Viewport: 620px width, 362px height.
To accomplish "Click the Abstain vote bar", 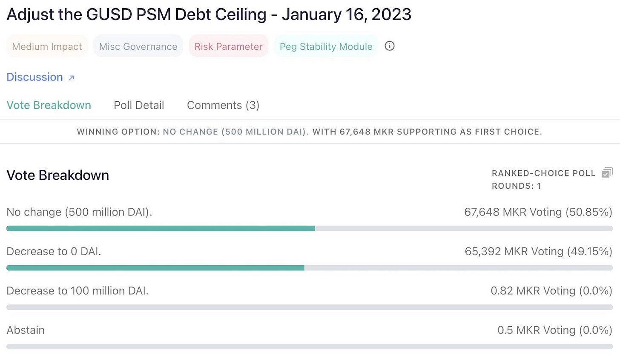I will click(x=310, y=347).
